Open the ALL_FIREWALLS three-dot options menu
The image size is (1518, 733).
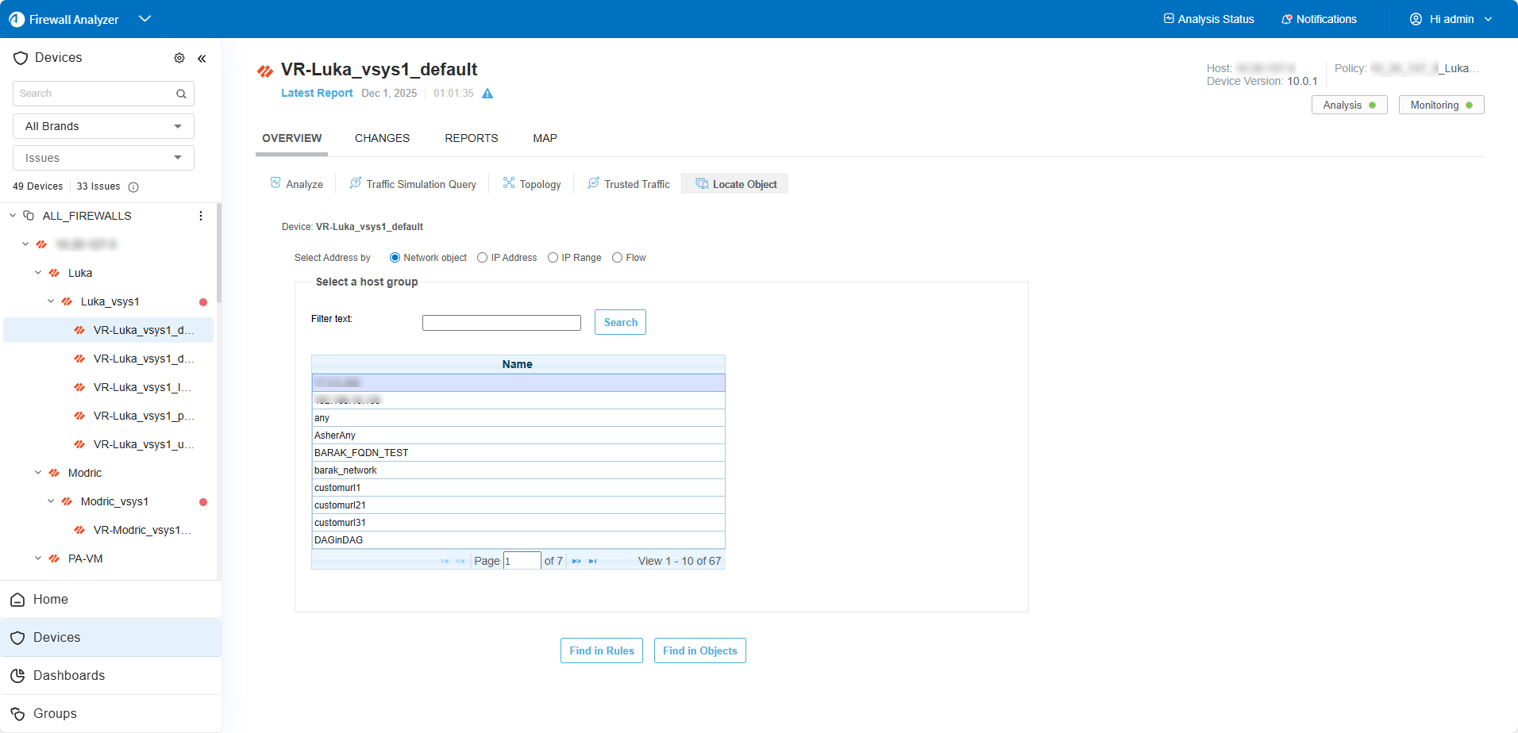[201, 216]
